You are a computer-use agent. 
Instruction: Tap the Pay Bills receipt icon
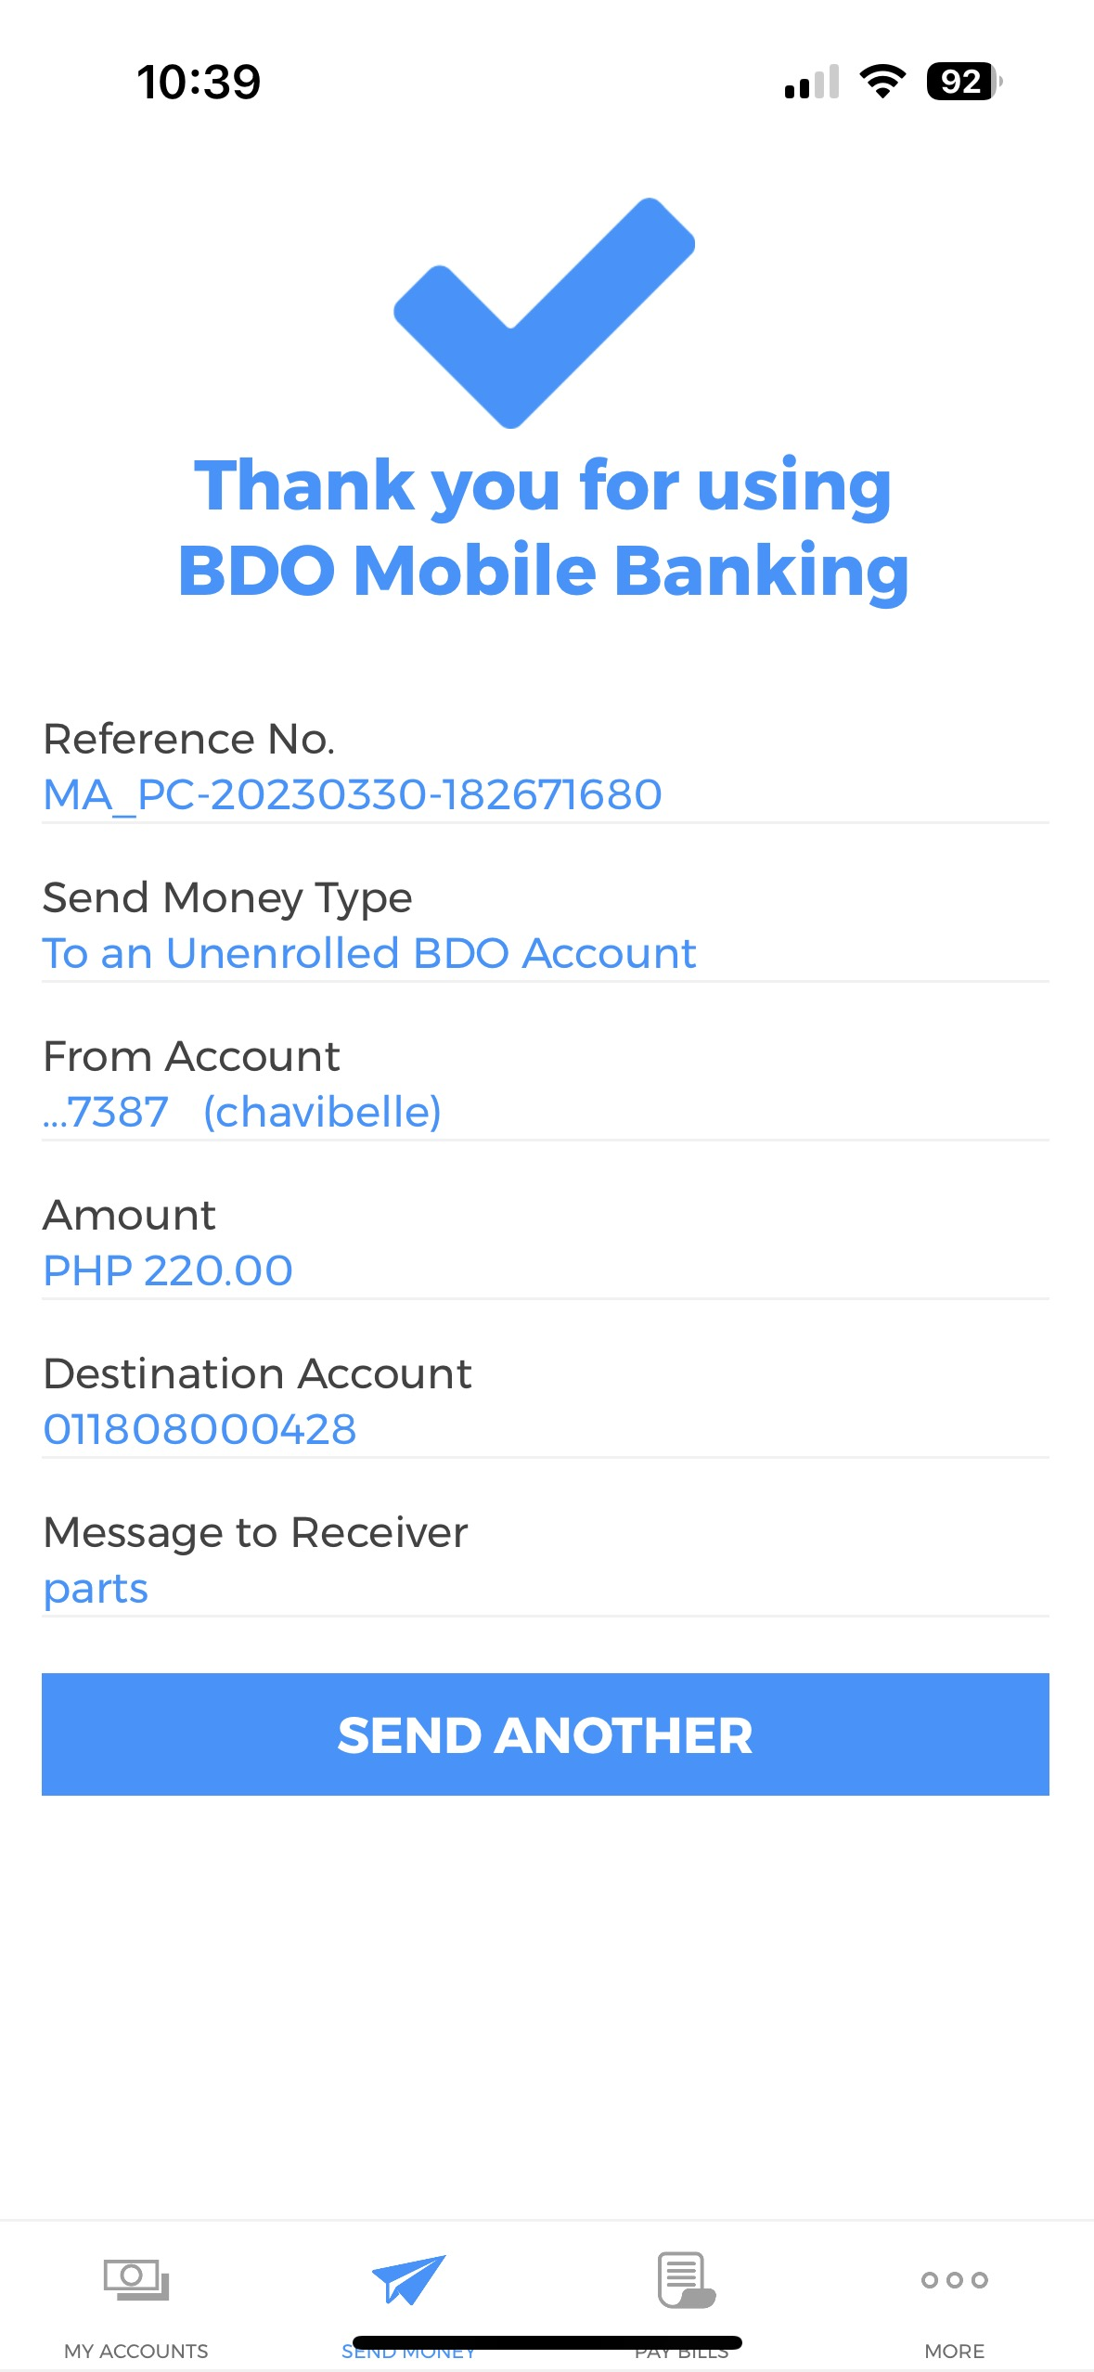[685, 2278]
